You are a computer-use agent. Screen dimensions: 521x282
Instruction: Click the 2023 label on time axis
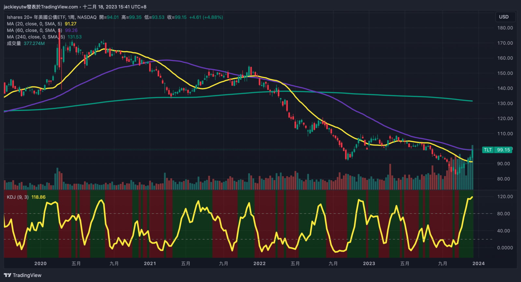(x=369, y=263)
